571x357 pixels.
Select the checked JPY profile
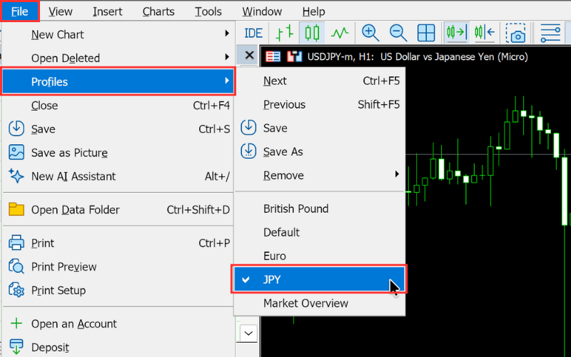coord(319,279)
